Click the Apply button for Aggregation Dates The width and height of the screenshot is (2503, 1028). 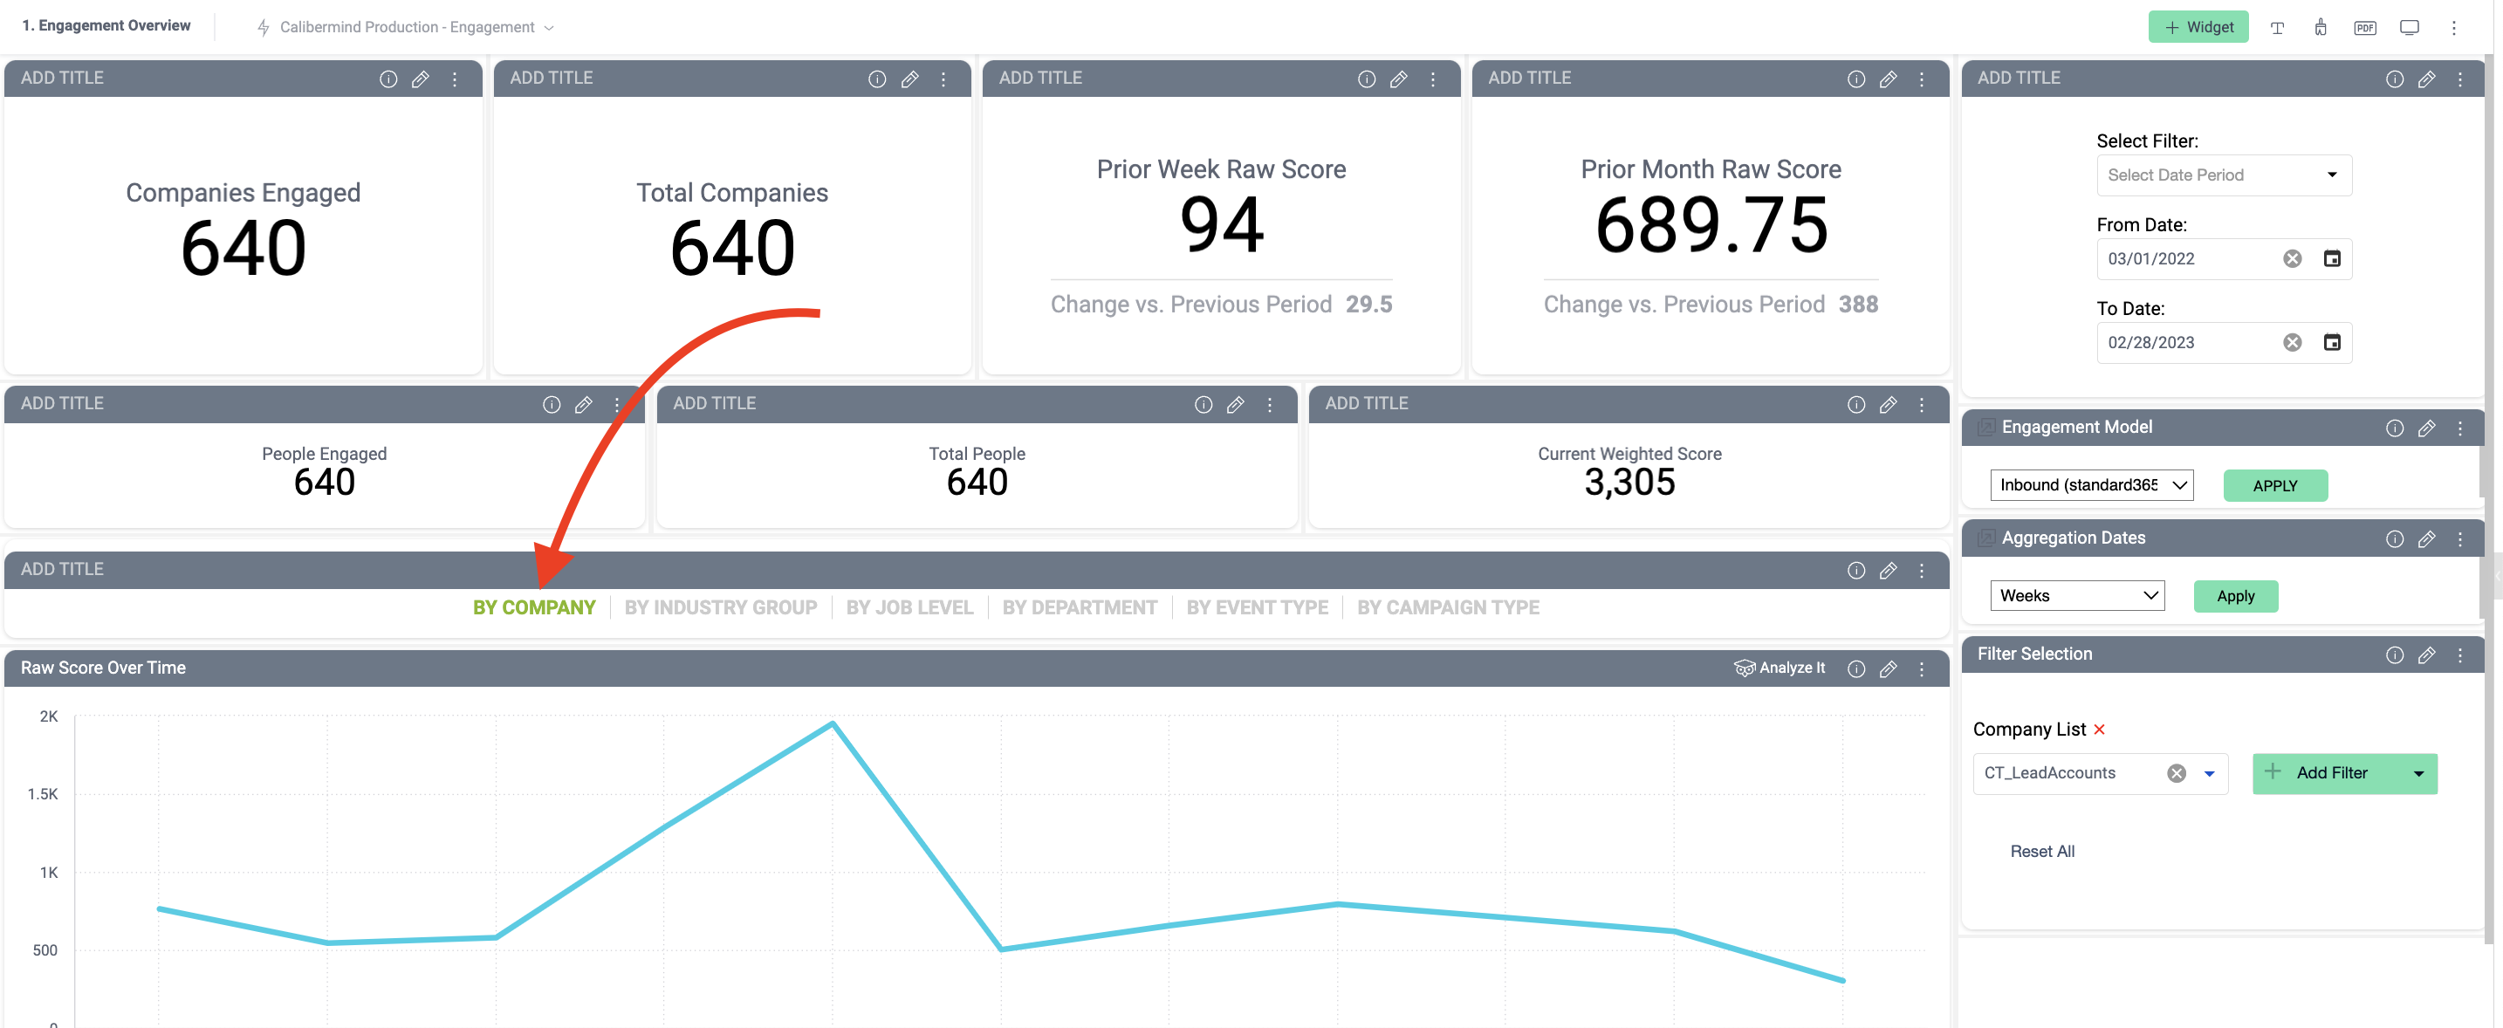click(x=2235, y=595)
